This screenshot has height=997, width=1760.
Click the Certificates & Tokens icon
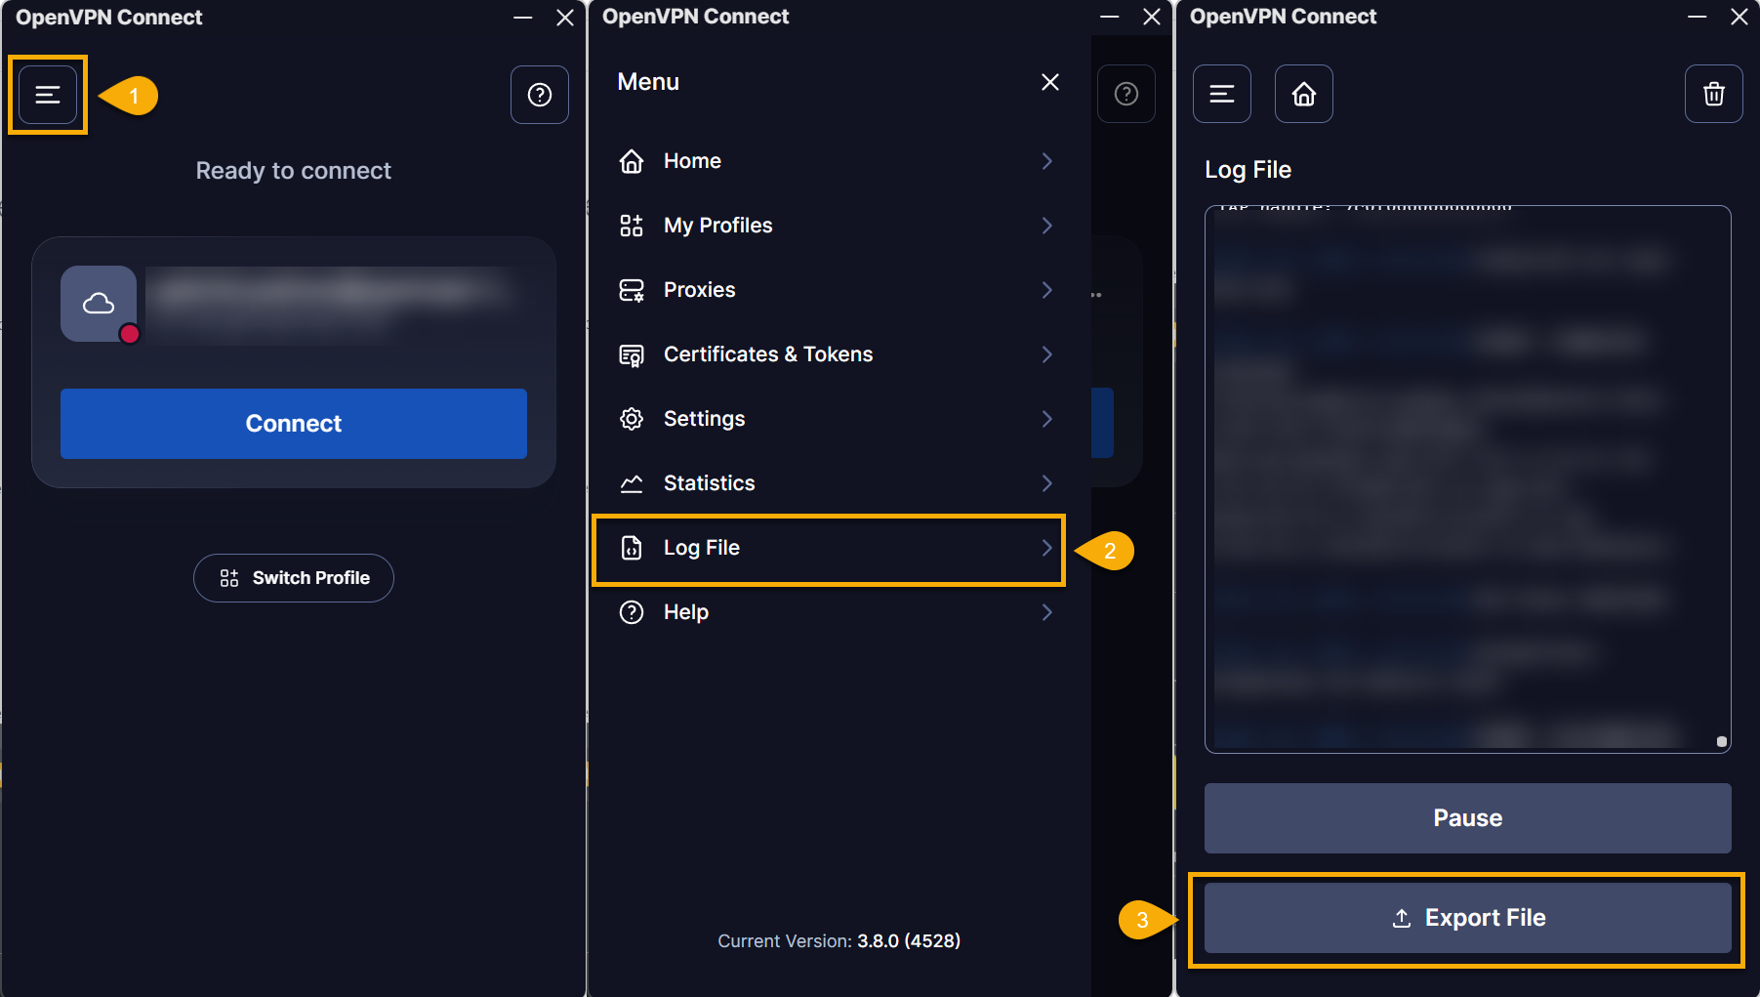tap(632, 353)
